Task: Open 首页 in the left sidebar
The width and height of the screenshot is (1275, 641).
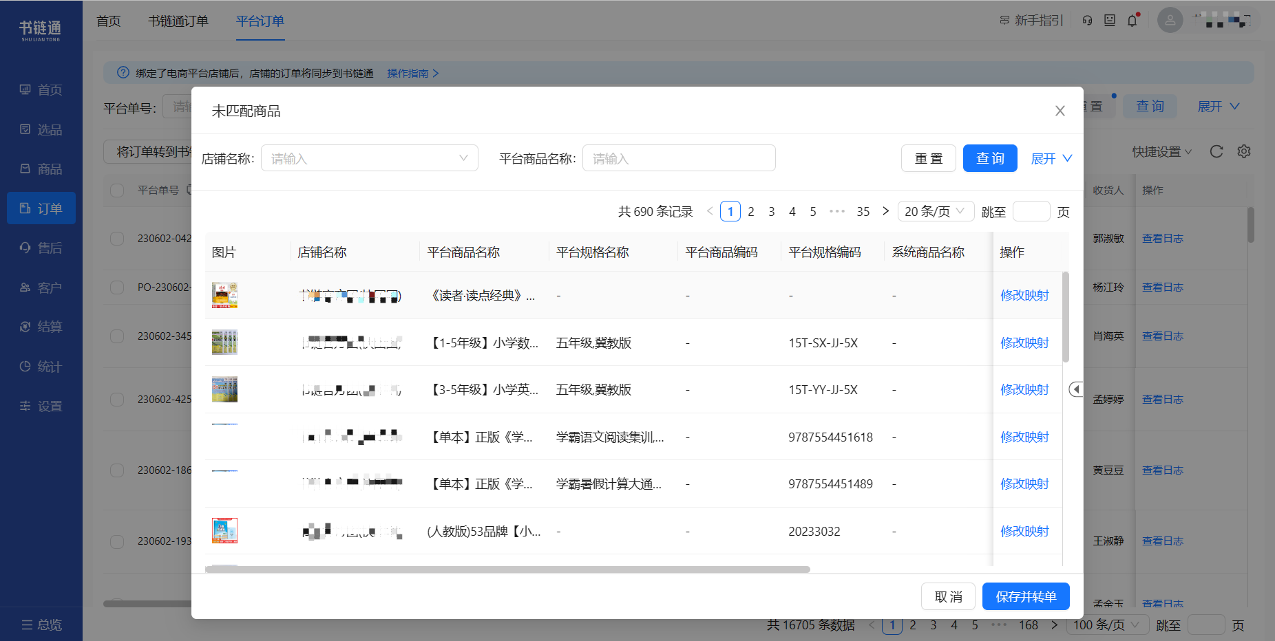Action: point(41,90)
